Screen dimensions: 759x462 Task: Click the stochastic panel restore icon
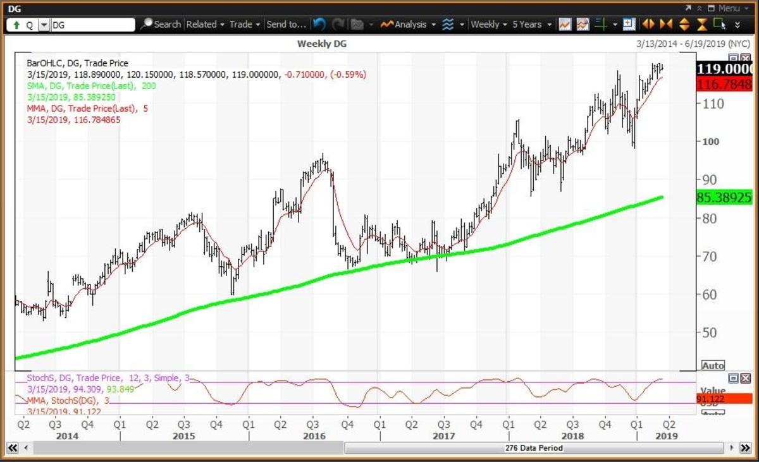tap(733, 378)
